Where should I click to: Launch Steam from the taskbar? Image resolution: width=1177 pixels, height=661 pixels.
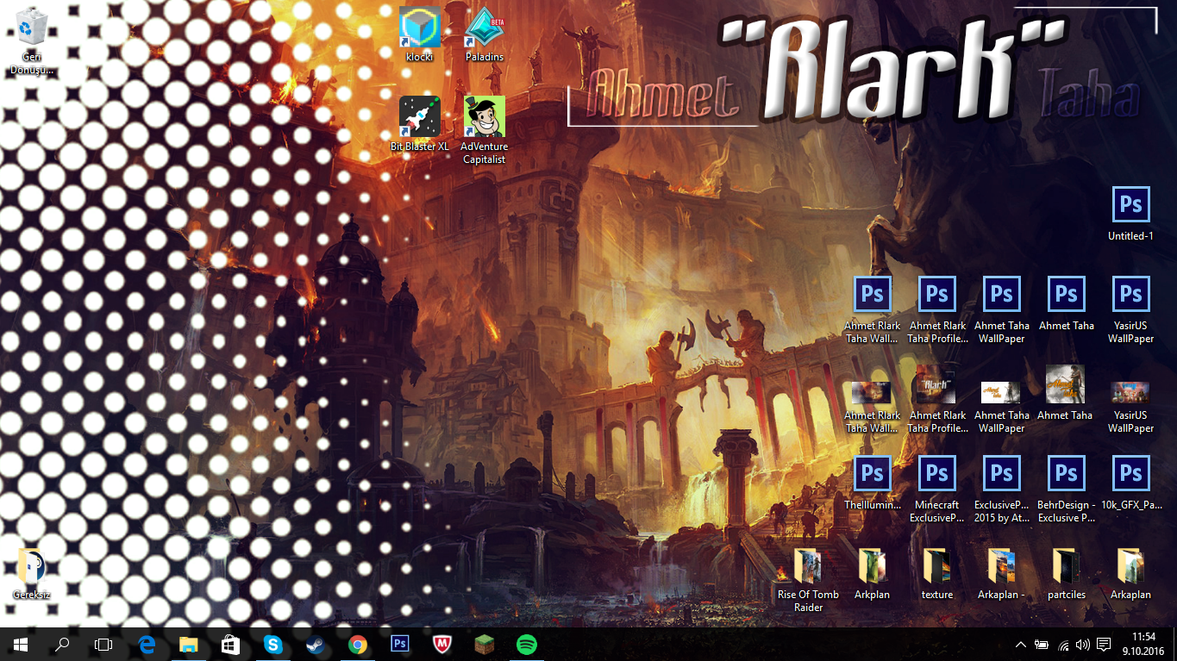[x=315, y=644]
